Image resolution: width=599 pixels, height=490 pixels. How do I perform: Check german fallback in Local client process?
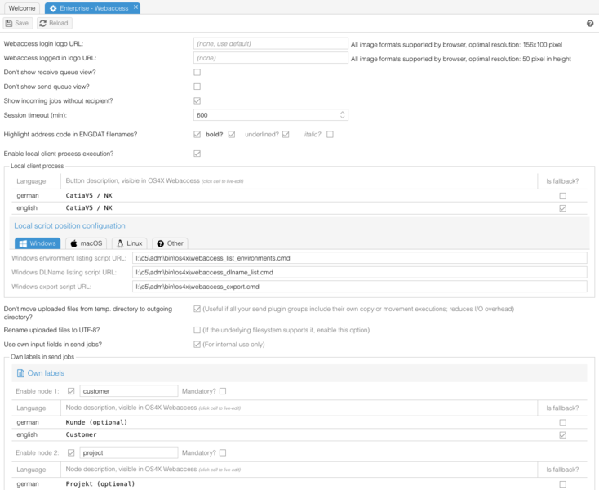(562, 196)
